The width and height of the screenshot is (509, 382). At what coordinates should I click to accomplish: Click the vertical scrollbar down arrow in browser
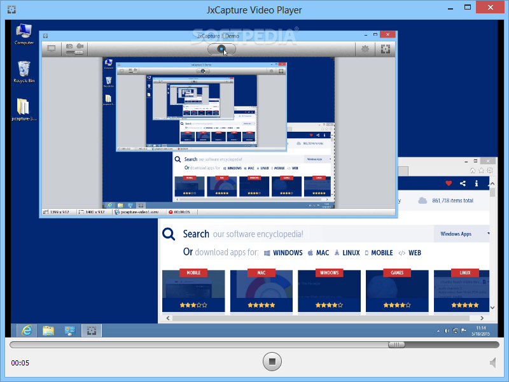[492, 308]
